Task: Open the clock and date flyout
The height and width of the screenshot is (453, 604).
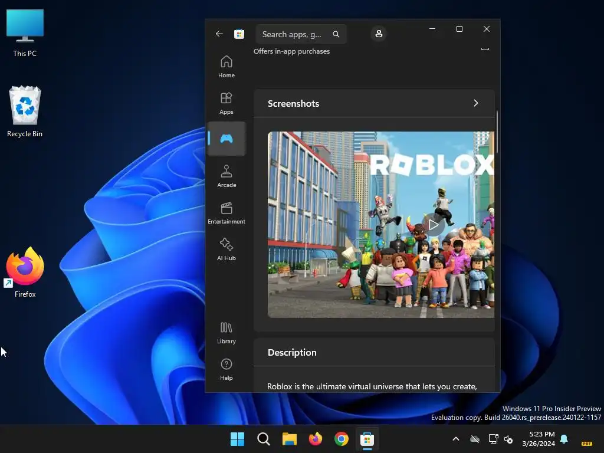Action: click(x=539, y=439)
